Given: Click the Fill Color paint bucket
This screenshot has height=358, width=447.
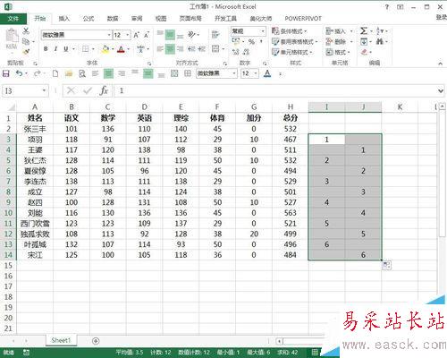Looking at the screenshot, I should [105, 49].
